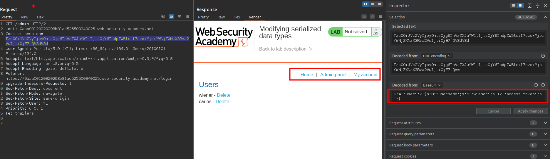Switch to the Raw request tab
The height and width of the screenshot is (159, 550).
pos(25,17)
